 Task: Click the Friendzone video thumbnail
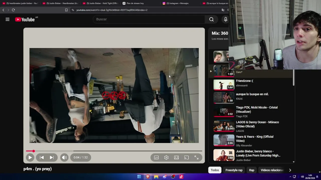[x=224, y=85]
